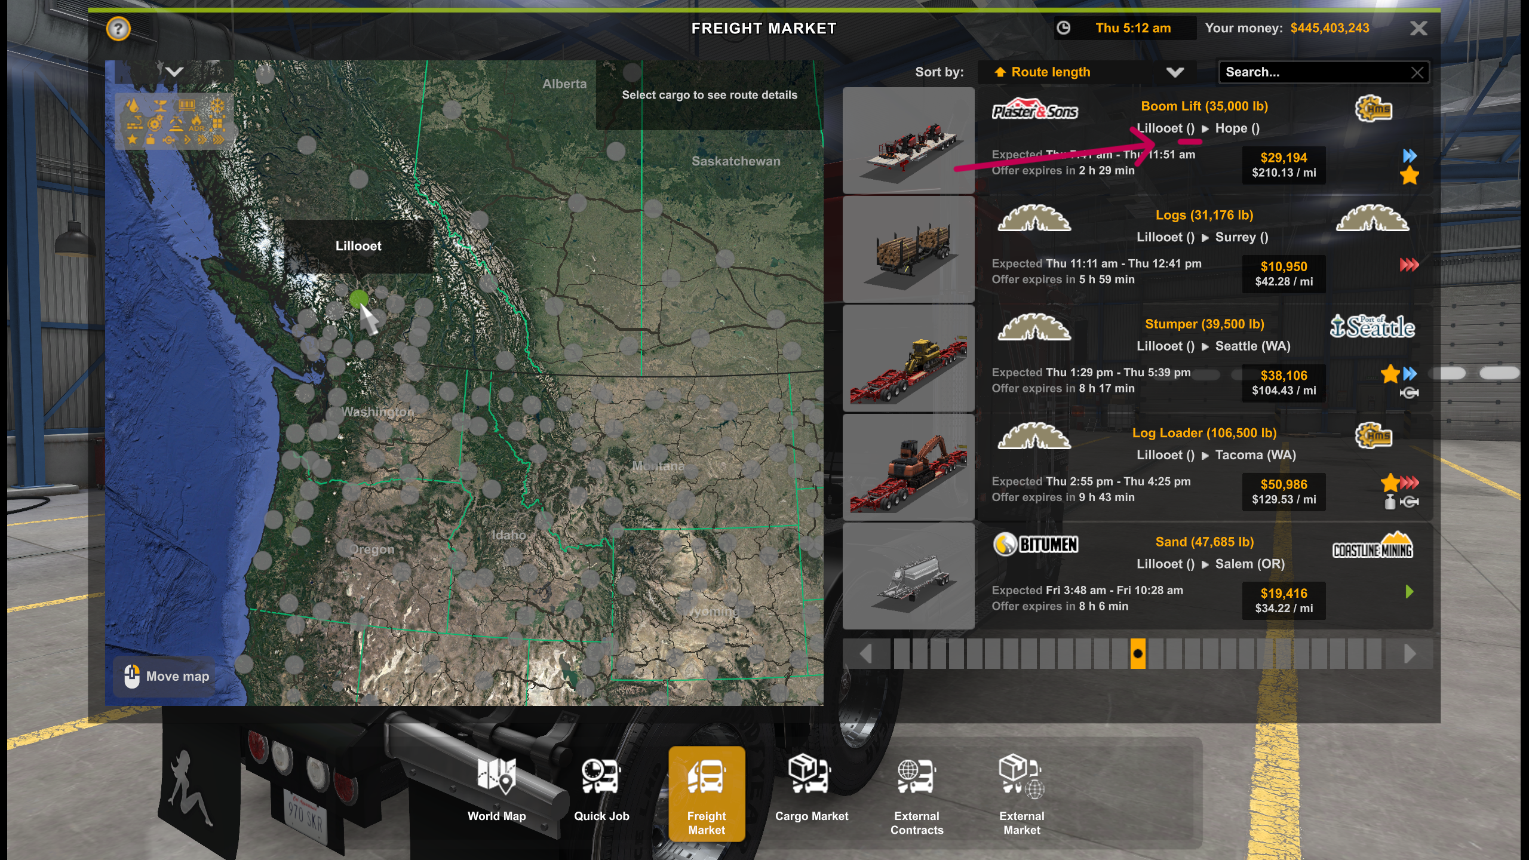Select the highlighted Freight Market tab

click(x=707, y=794)
